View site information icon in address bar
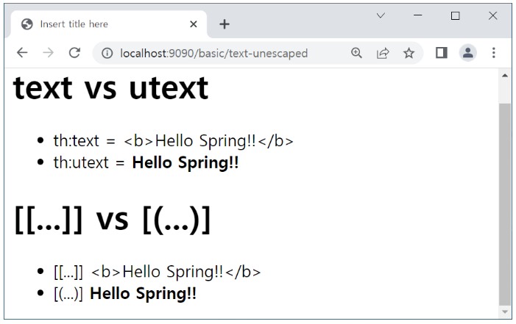Screen dimensions: 516x324 point(107,53)
